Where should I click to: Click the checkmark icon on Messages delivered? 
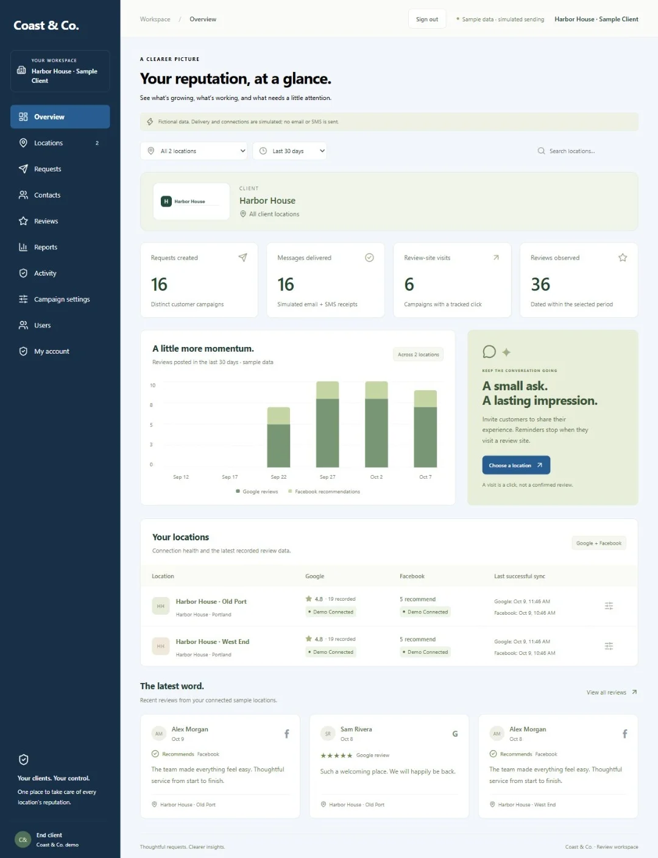coord(369,257)
